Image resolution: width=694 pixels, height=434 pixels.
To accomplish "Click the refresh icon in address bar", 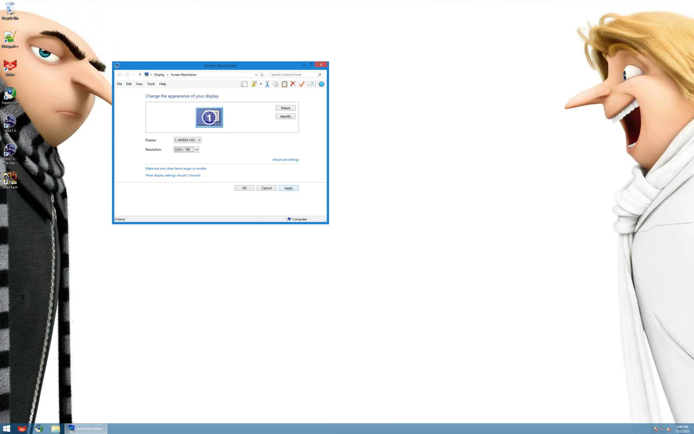I will (x=262, y=75).
